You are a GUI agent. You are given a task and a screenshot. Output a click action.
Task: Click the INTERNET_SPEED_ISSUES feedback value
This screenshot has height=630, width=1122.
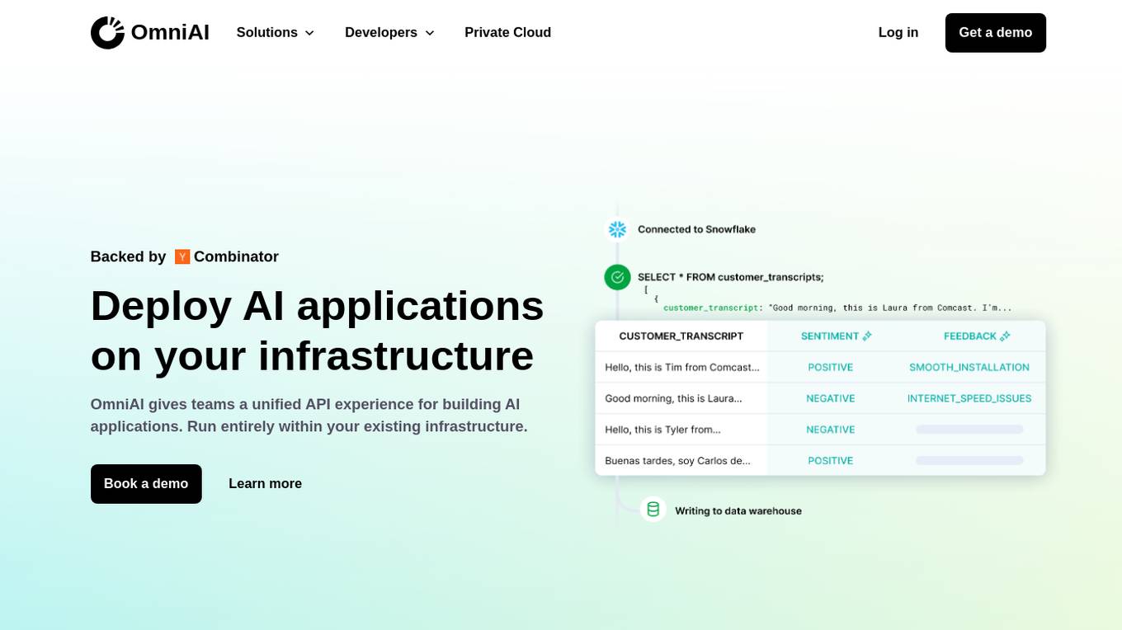[x=969, y=398]
